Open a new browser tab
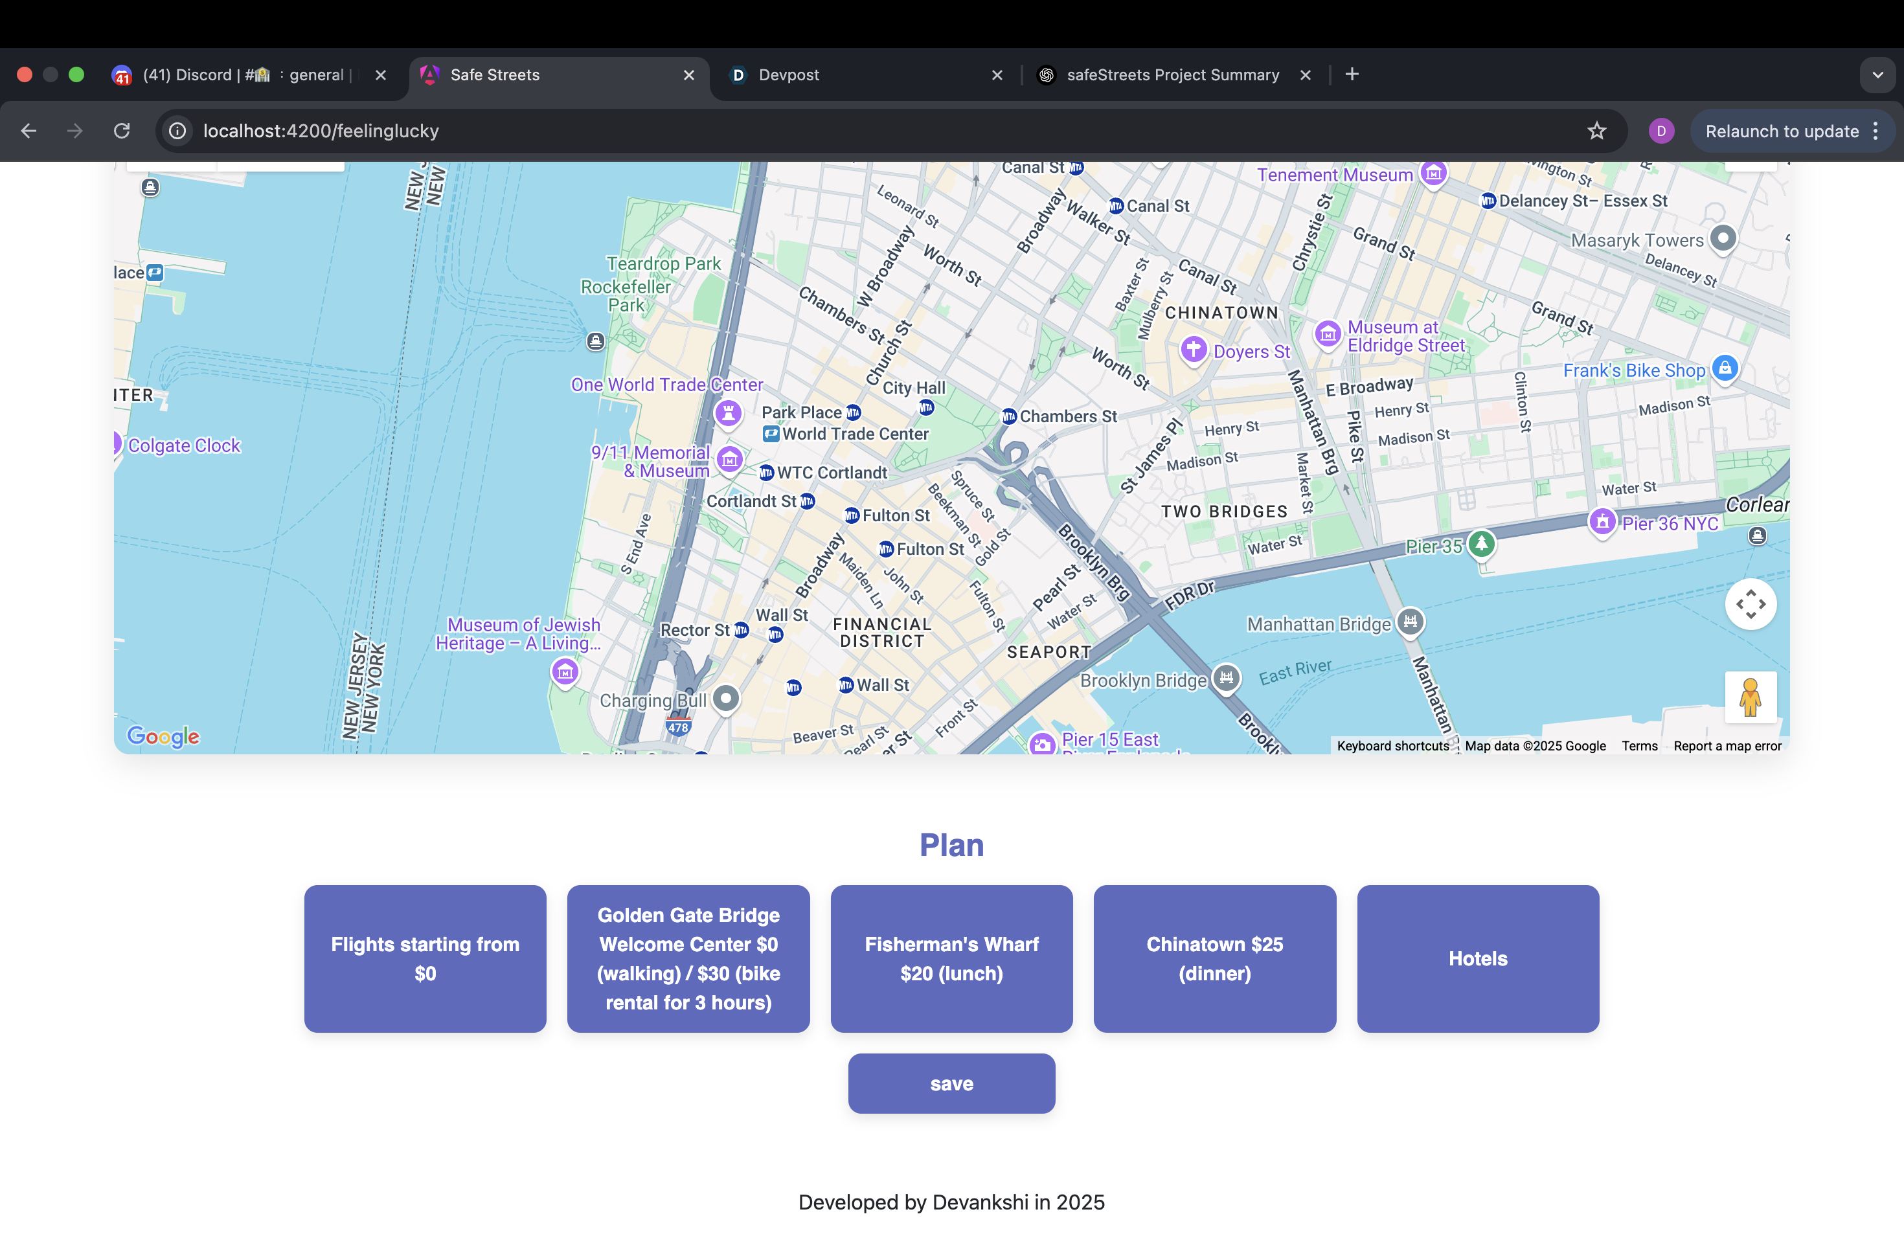This screenshot has height=1238, width=1904. [1352, 74]
